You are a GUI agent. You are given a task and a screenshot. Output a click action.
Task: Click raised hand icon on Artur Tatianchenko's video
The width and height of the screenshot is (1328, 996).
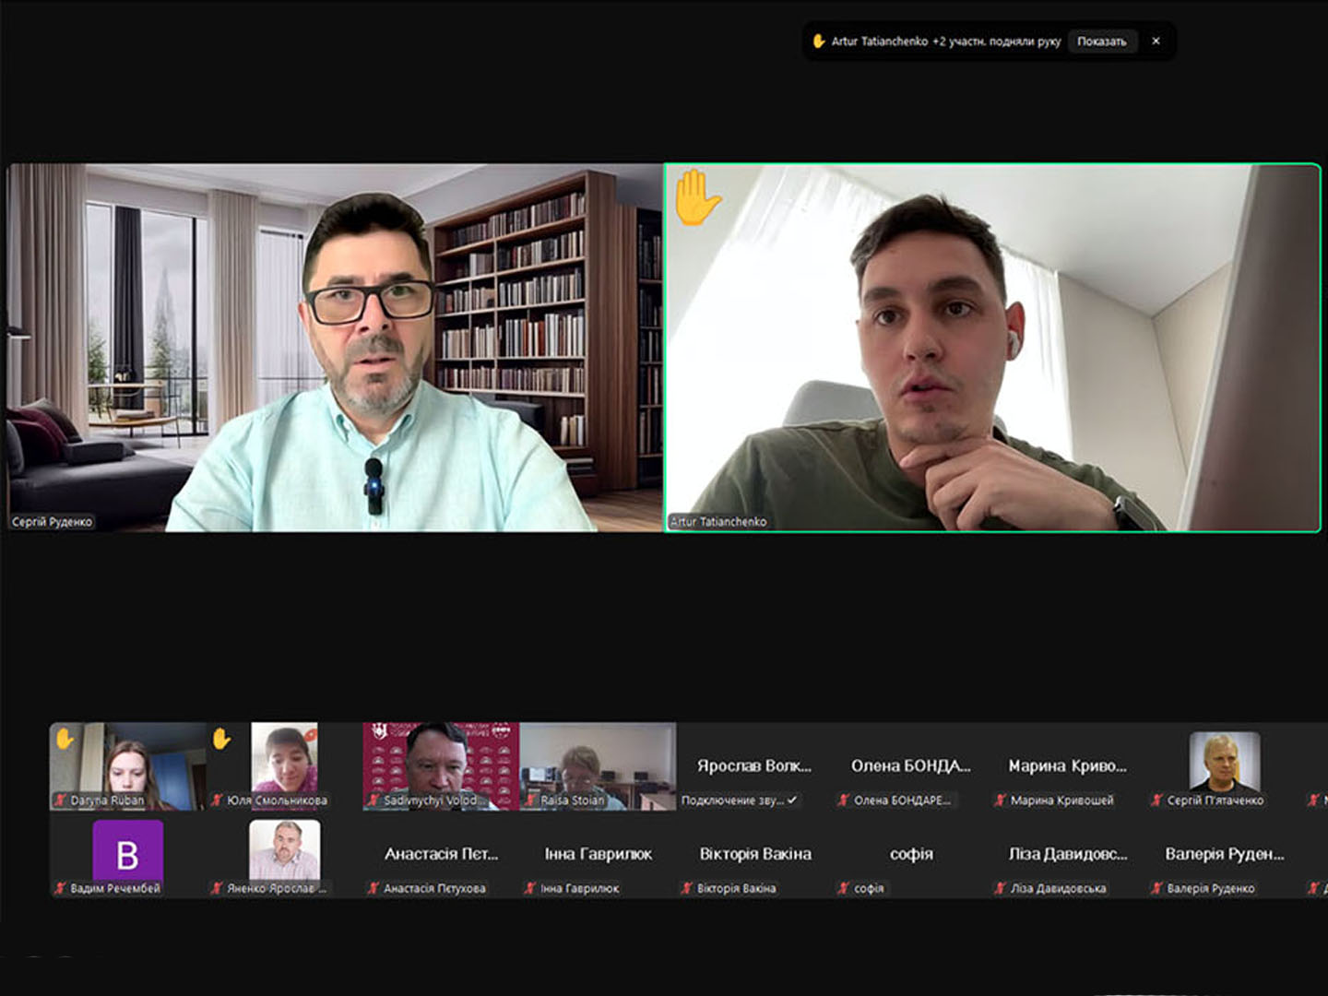[696, 196]
